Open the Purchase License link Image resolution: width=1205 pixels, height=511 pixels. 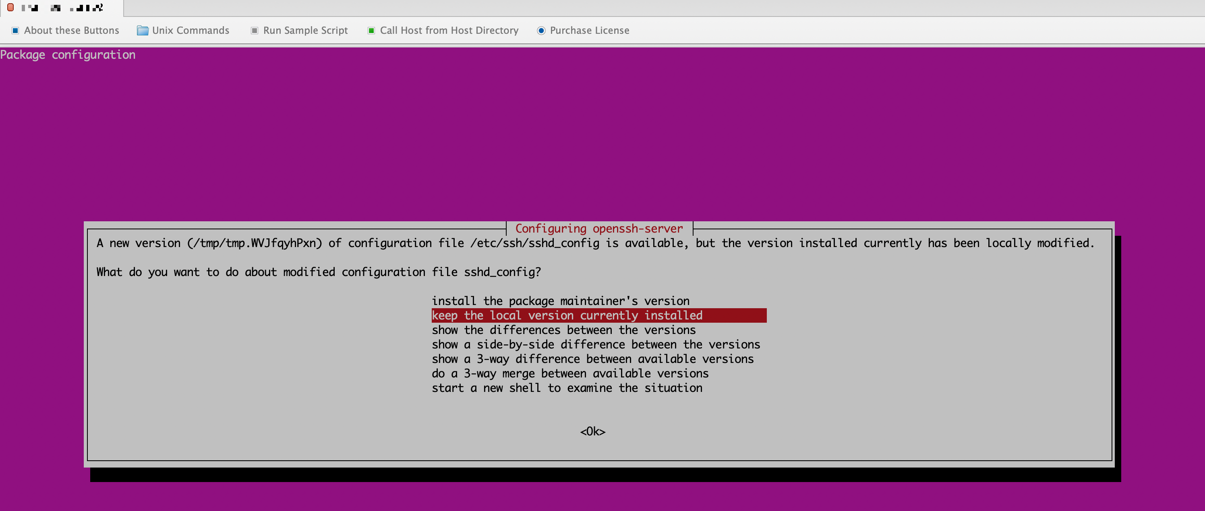coord(589,31)
